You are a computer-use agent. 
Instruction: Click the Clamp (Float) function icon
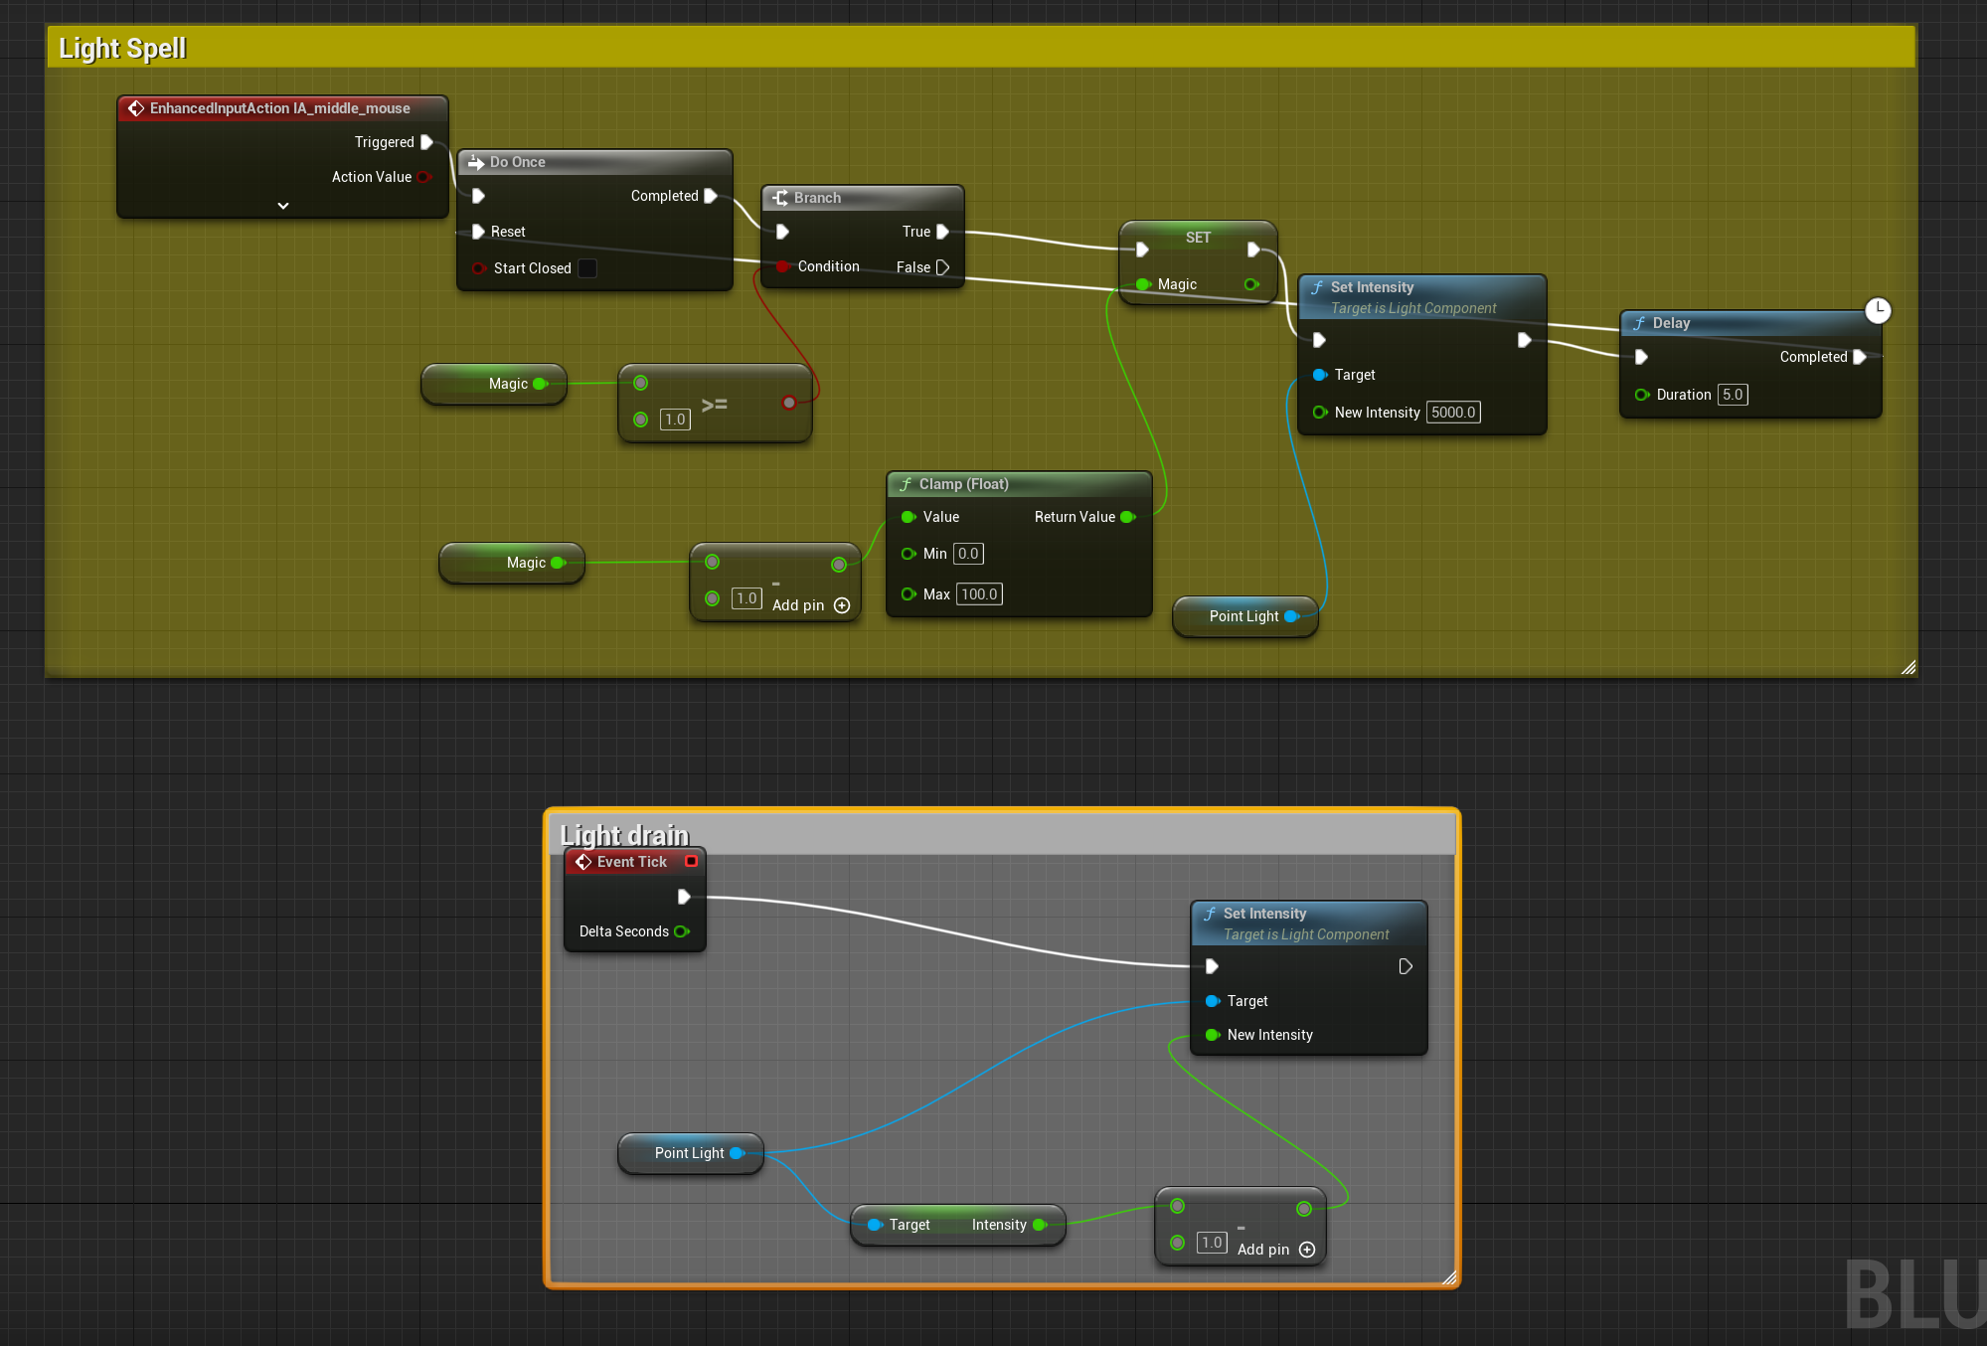[906, 484]
